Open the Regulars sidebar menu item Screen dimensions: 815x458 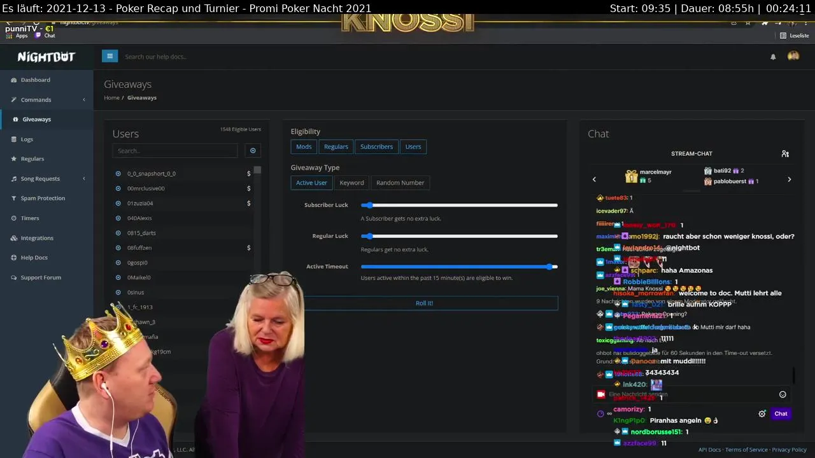(46, 159)
